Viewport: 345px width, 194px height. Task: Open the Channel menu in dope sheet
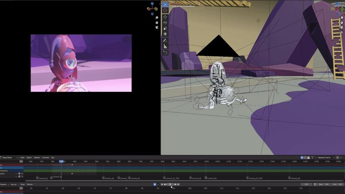[x=45, y=157]
